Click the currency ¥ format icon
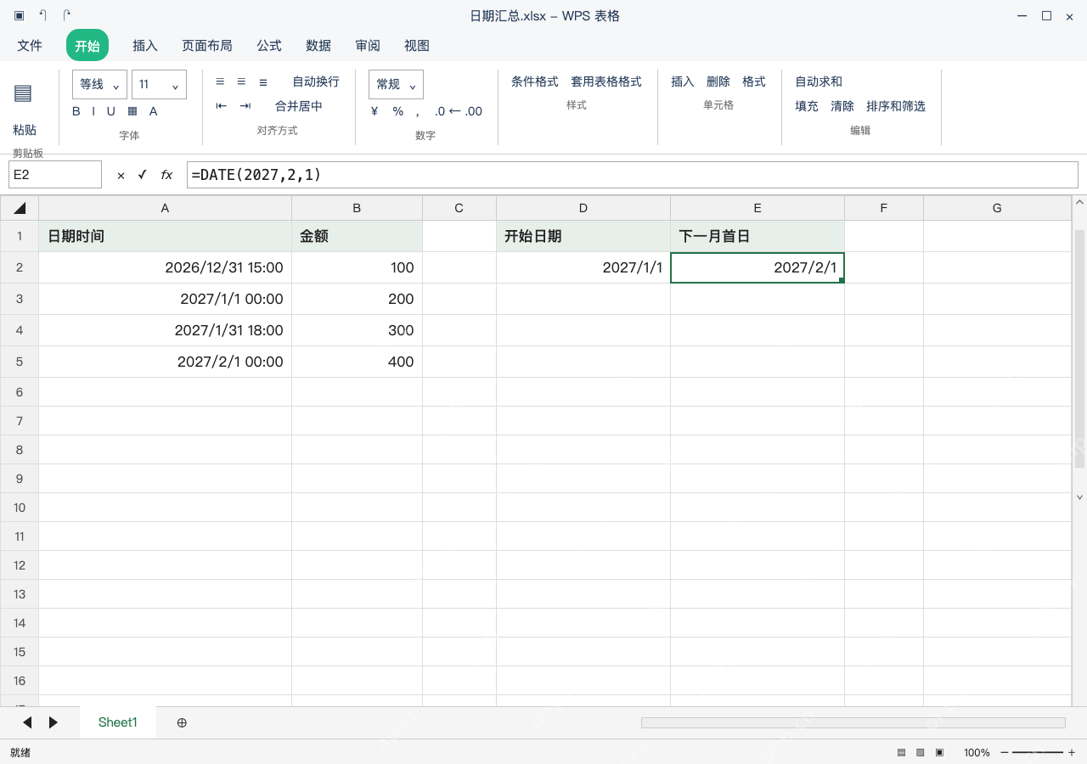Image resolution: width=1087 pixels, height=764 pixels. (375, 111)
